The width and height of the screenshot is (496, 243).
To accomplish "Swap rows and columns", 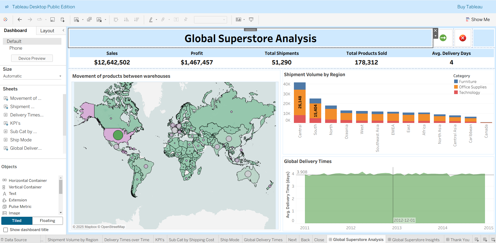I will pos(116,19).
